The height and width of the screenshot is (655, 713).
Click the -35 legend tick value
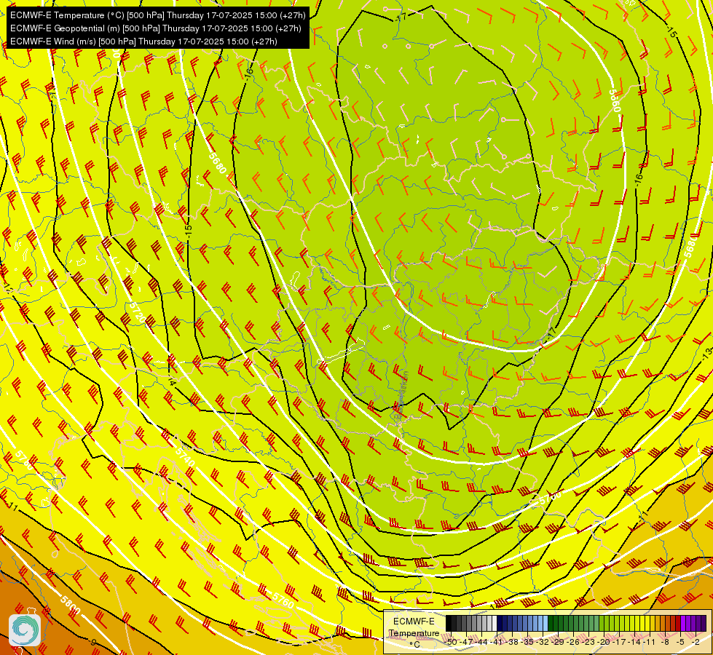pos(527,643)
